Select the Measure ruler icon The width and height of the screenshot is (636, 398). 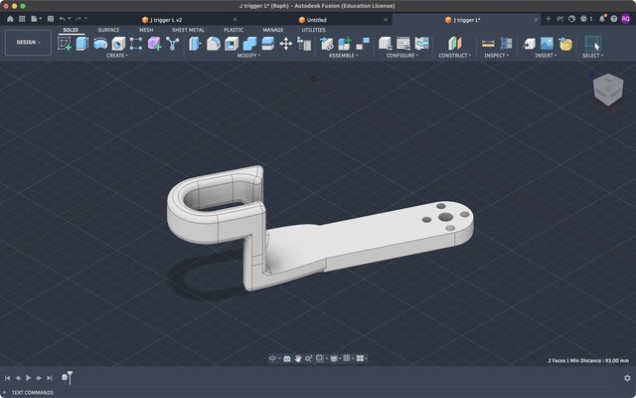pos(488,44)
